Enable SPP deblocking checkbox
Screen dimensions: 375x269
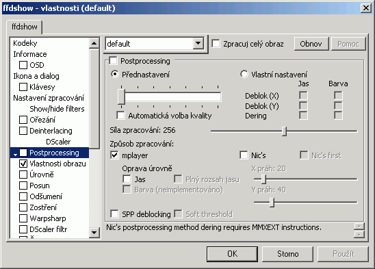coord(114,214)
